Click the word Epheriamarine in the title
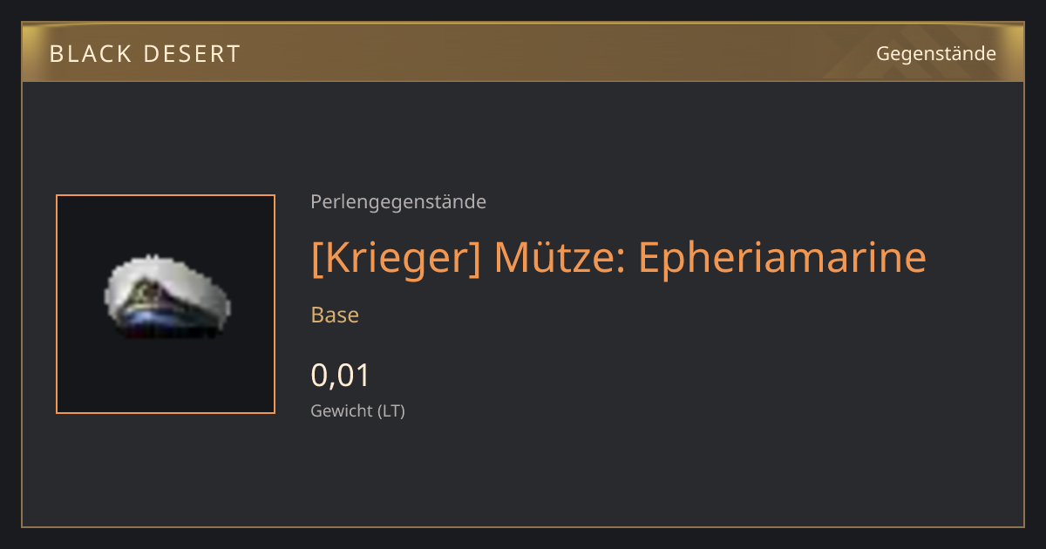 782,257
